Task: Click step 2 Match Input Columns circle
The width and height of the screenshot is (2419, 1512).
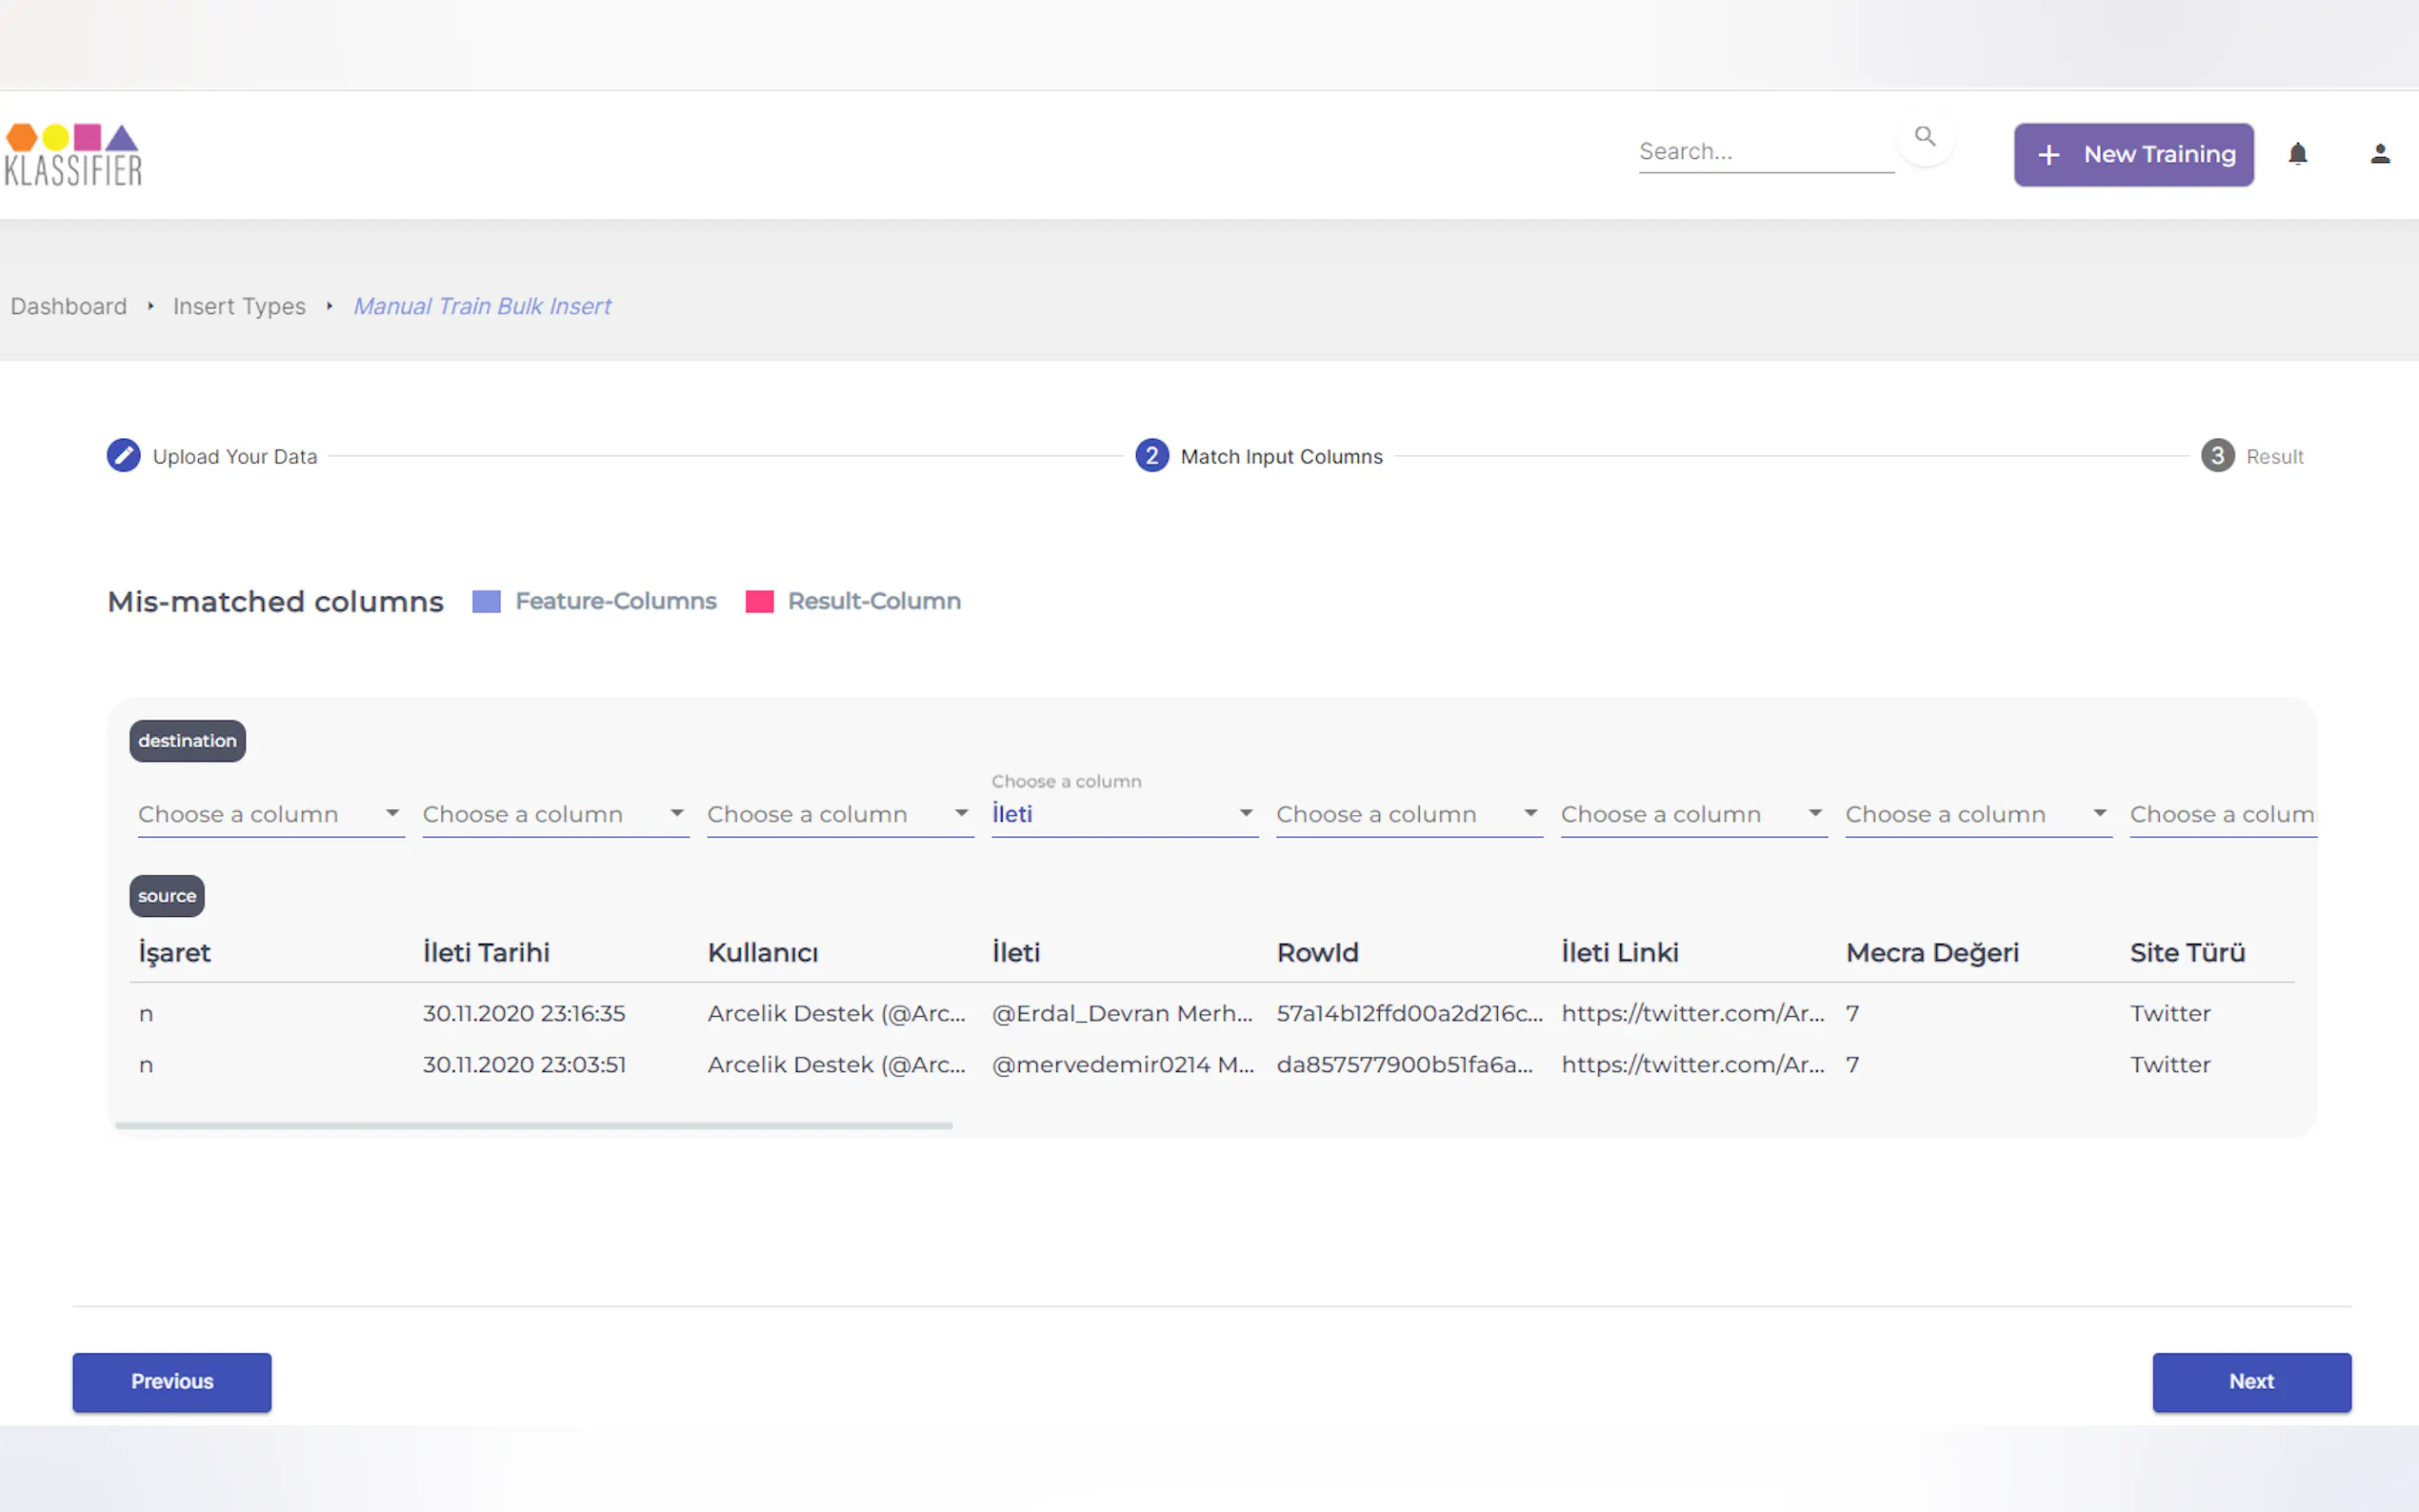Action: [1151, 456]
